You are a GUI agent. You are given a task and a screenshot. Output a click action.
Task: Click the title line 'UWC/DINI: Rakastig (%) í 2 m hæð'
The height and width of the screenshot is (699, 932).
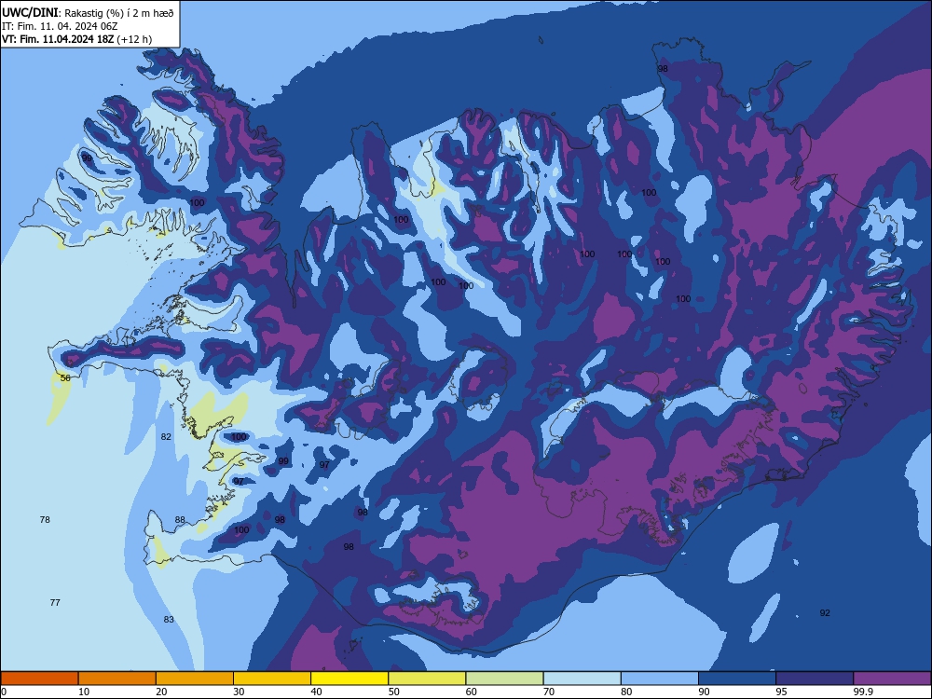pos(88,13)
